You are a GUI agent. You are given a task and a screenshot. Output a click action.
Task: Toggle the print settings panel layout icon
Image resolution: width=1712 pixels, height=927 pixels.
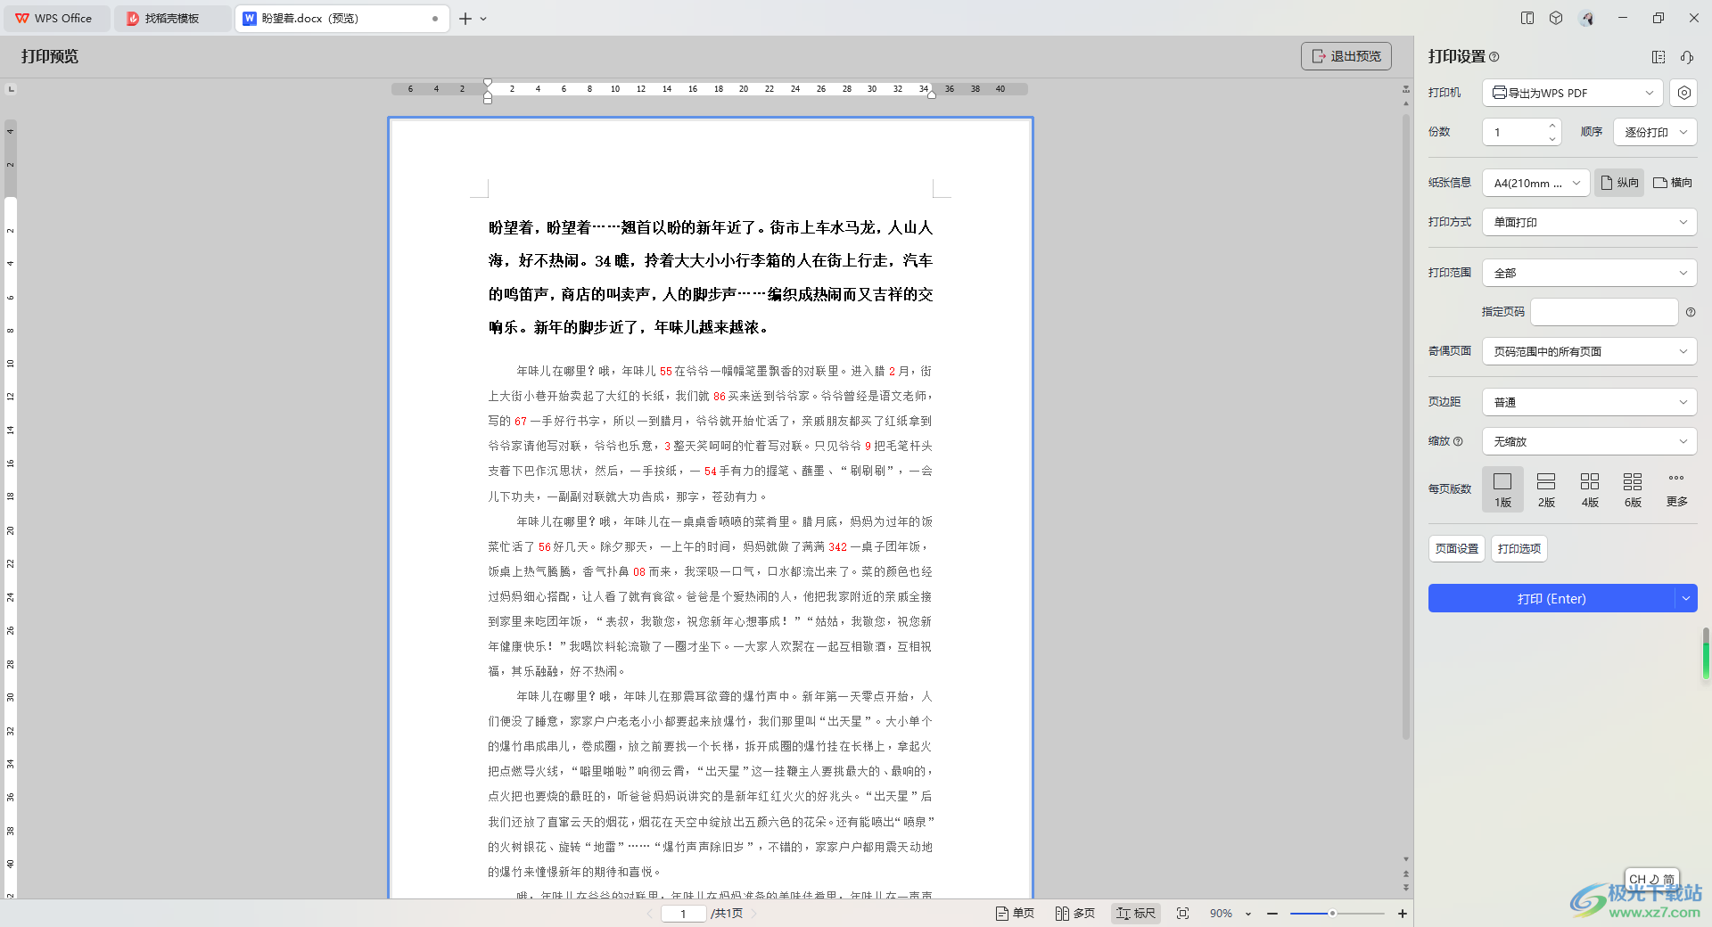click(1658, 57)
